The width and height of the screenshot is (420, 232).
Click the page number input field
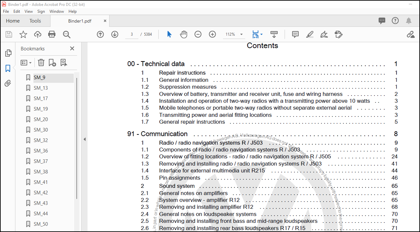pos(132,34)
